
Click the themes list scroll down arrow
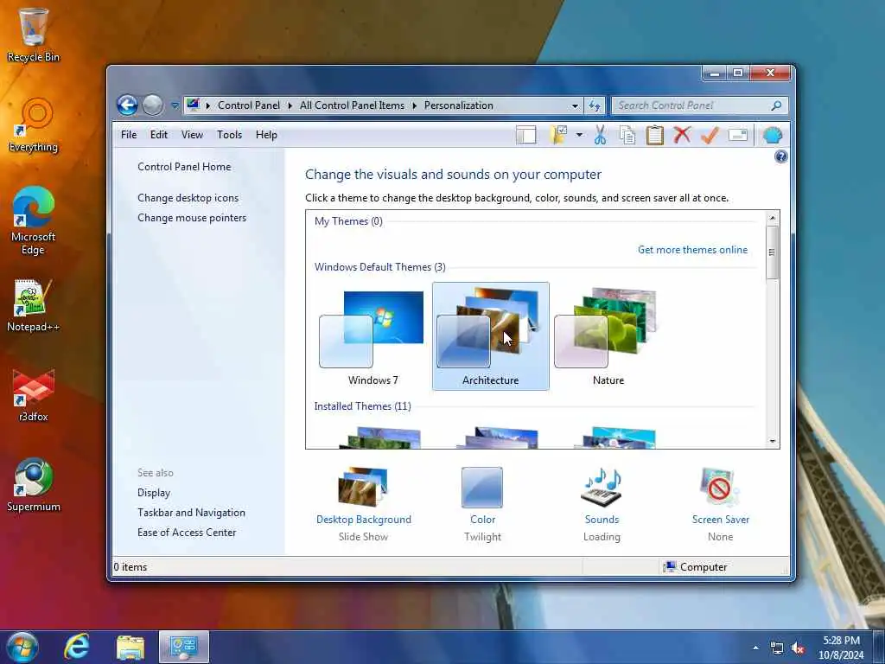(x=773, y=442)
